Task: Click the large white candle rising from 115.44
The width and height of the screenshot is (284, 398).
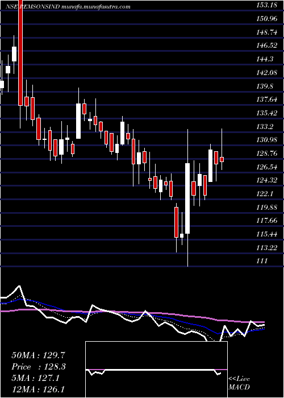Action: 187,198
